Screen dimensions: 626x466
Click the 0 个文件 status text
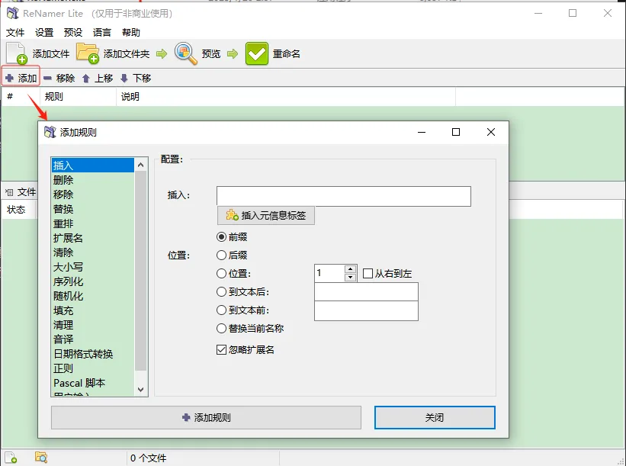click(148, 458)
